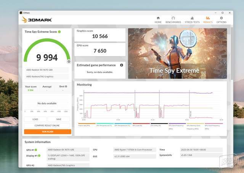This screenshot has height=173, width=244.
Task: Click the gauge end knob on the score arc
Action: [x=69, y=62]
